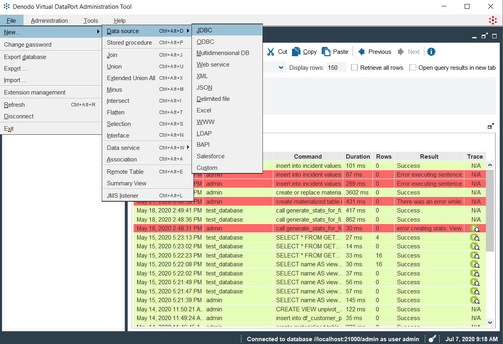This screenshot has height=344, width=503.
Task: Click the Display rows input field
Action: 336,68
